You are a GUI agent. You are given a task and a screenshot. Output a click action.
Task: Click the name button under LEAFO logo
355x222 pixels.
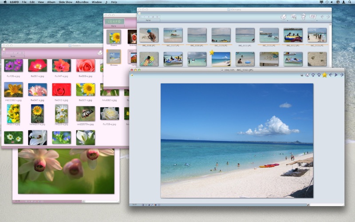[114, 26]
